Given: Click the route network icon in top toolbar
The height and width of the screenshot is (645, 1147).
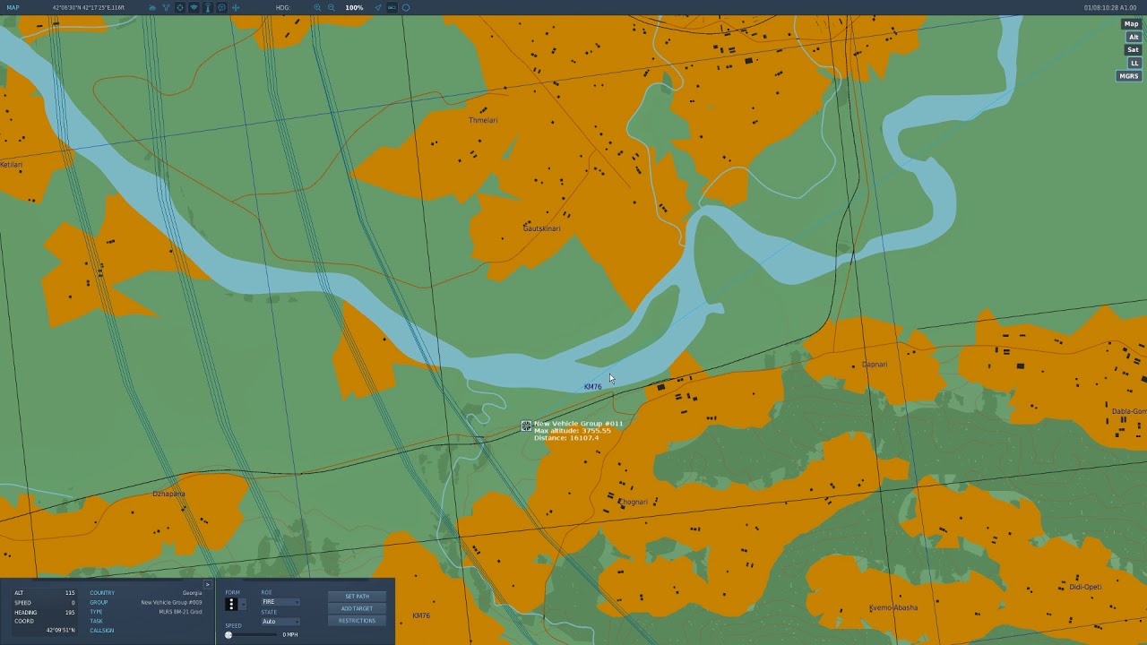Looking at the screenshot, I should point(166,7).
